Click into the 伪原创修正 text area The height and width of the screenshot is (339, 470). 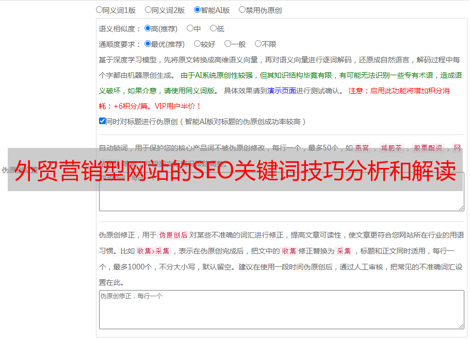(282, 310)
